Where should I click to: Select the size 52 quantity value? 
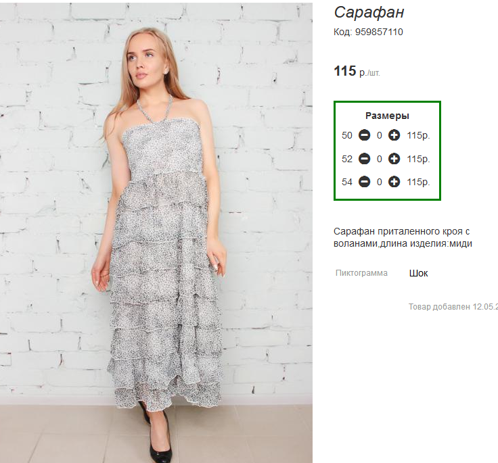[379, 159]
